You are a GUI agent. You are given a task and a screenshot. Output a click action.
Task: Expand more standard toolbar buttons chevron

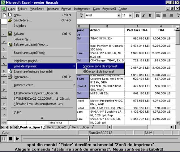click(81, 15)
